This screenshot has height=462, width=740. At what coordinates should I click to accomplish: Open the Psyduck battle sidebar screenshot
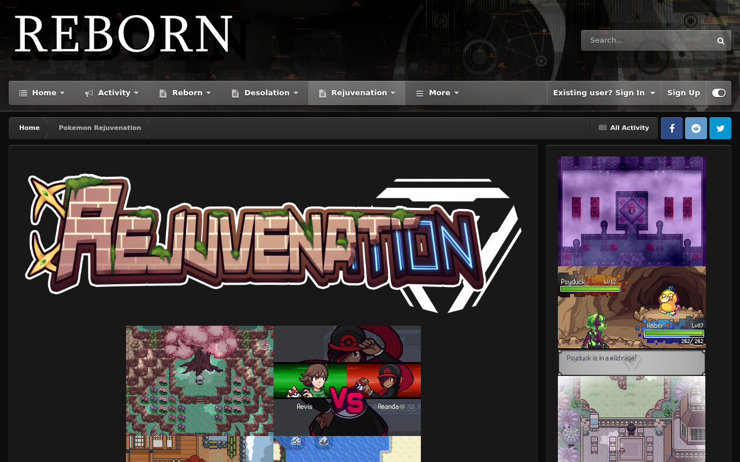(x=632, y=321)
